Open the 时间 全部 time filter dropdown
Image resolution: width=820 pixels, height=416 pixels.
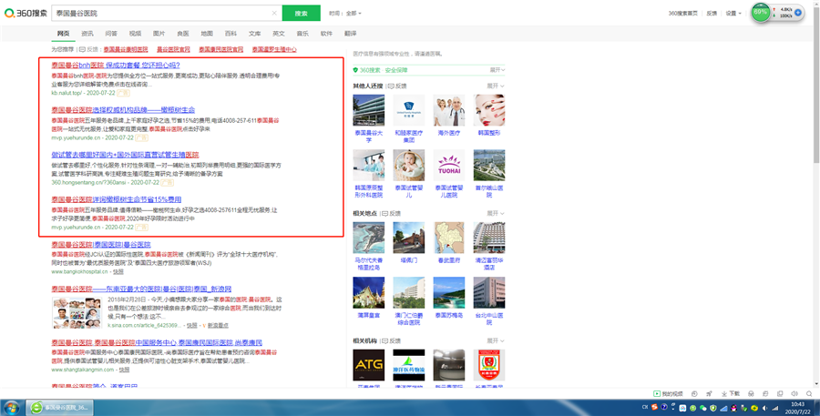point(345,13)
